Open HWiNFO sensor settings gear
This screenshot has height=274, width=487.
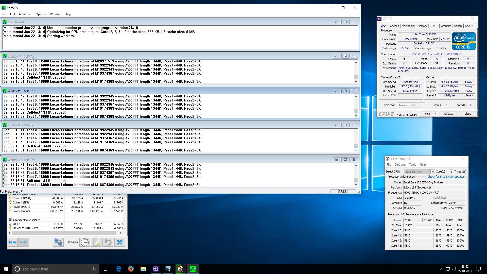pos(108,242)
